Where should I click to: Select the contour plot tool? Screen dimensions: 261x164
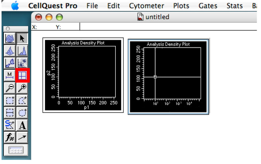point(10,38)
